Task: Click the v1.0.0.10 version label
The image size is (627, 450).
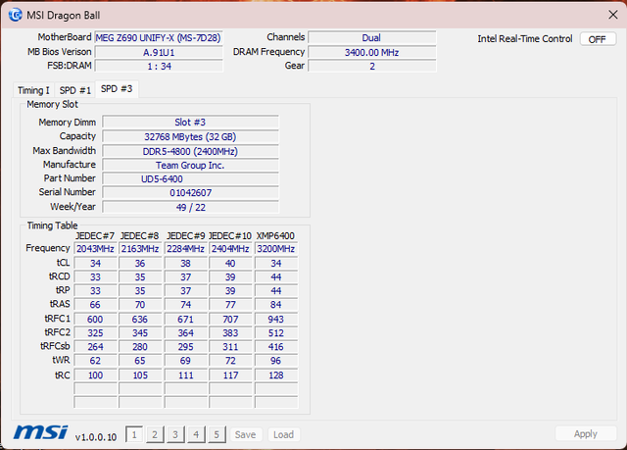Action: pos(96,437)
